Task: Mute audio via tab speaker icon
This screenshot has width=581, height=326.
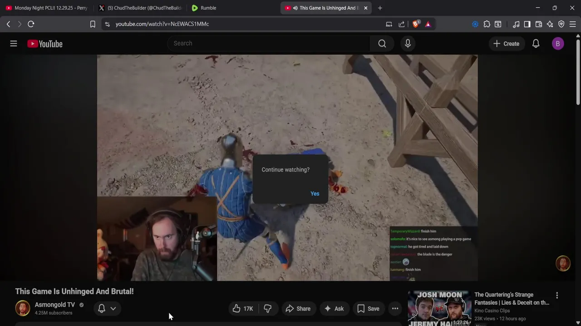Action: pyautogui.click(x=295, y=8)
